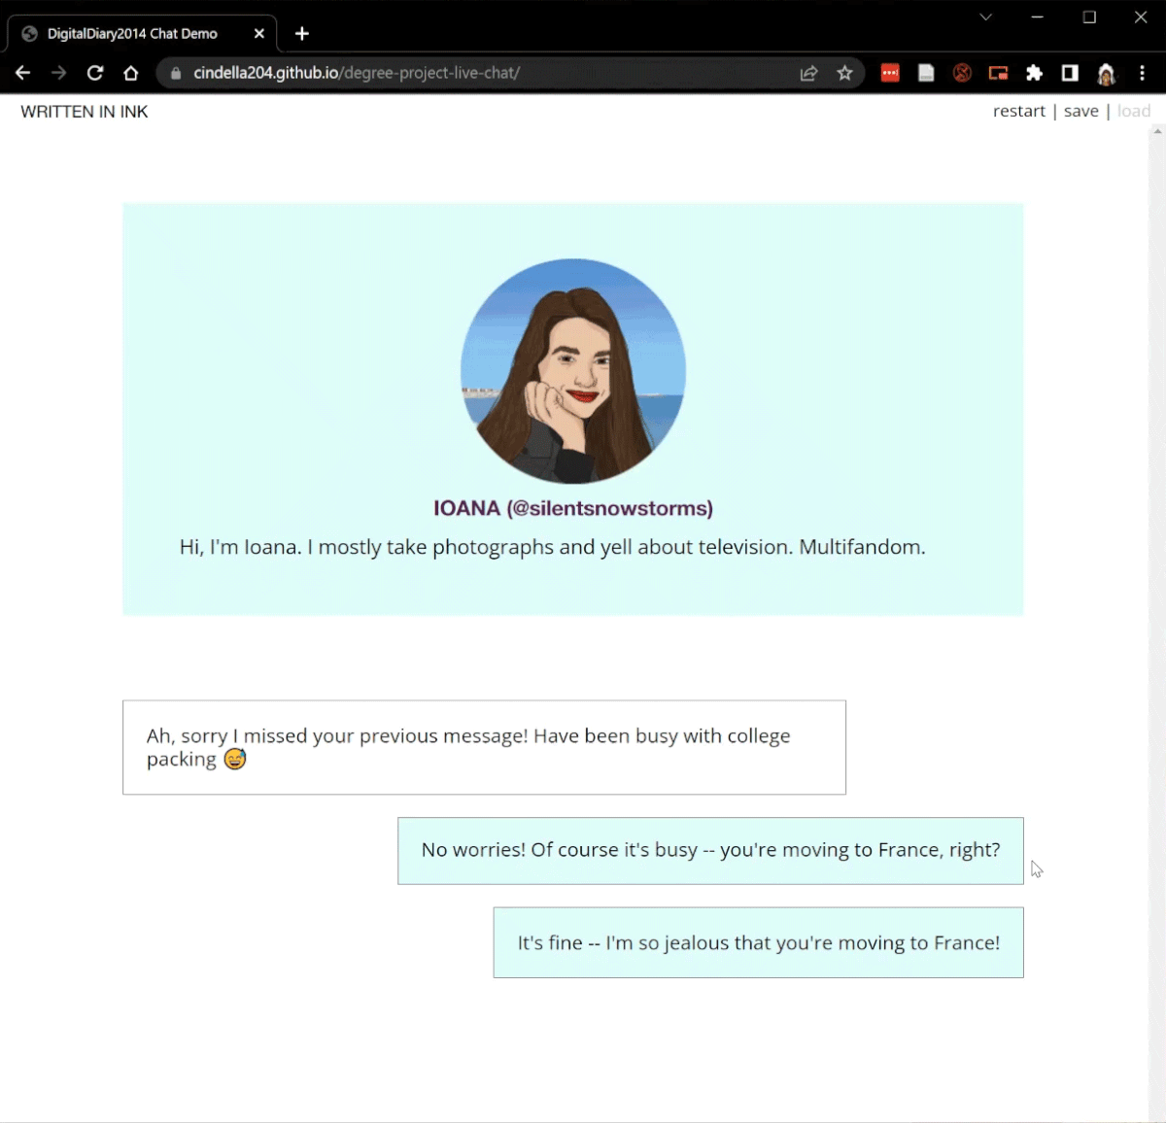This screenshot has width=1166, height=1123.
Task: Open the browser profile avatar
Action: (1106, 73)
